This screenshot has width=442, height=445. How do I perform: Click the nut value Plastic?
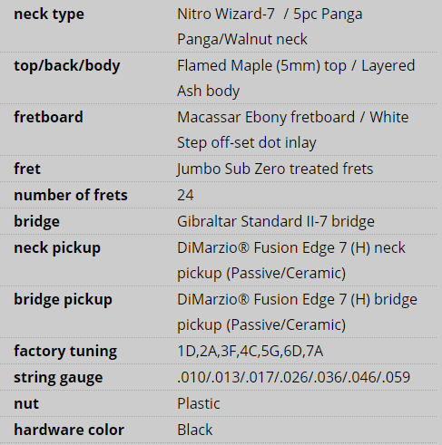point(199,403)
